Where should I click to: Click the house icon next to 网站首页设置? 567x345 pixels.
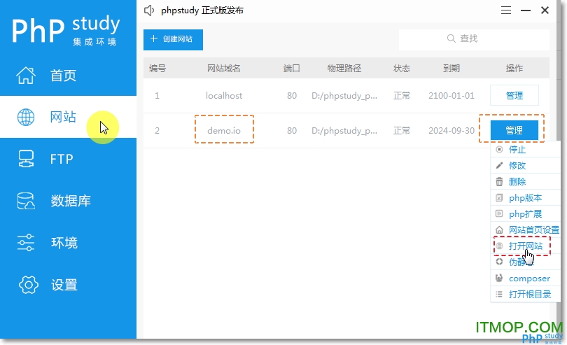click(499, 230)
